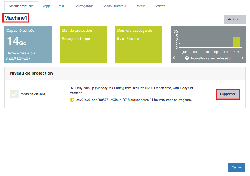This screenshot has width=250, height=176.
Task: View the Activité tab
Action: 160,6
